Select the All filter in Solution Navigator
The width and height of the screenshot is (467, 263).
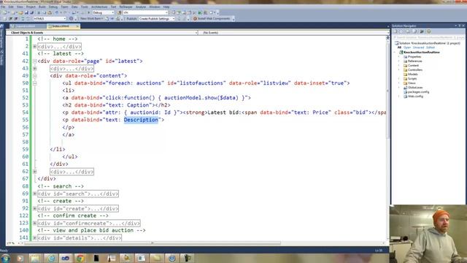tap(399, 47)
